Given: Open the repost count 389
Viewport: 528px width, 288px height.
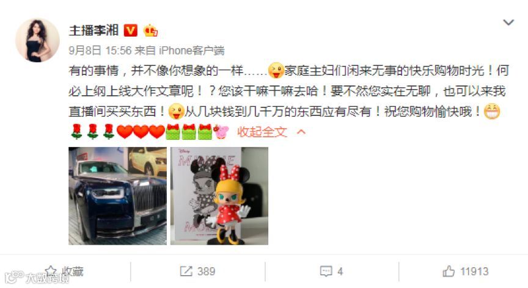Looking at the screenshot, I should coord(206,271).
